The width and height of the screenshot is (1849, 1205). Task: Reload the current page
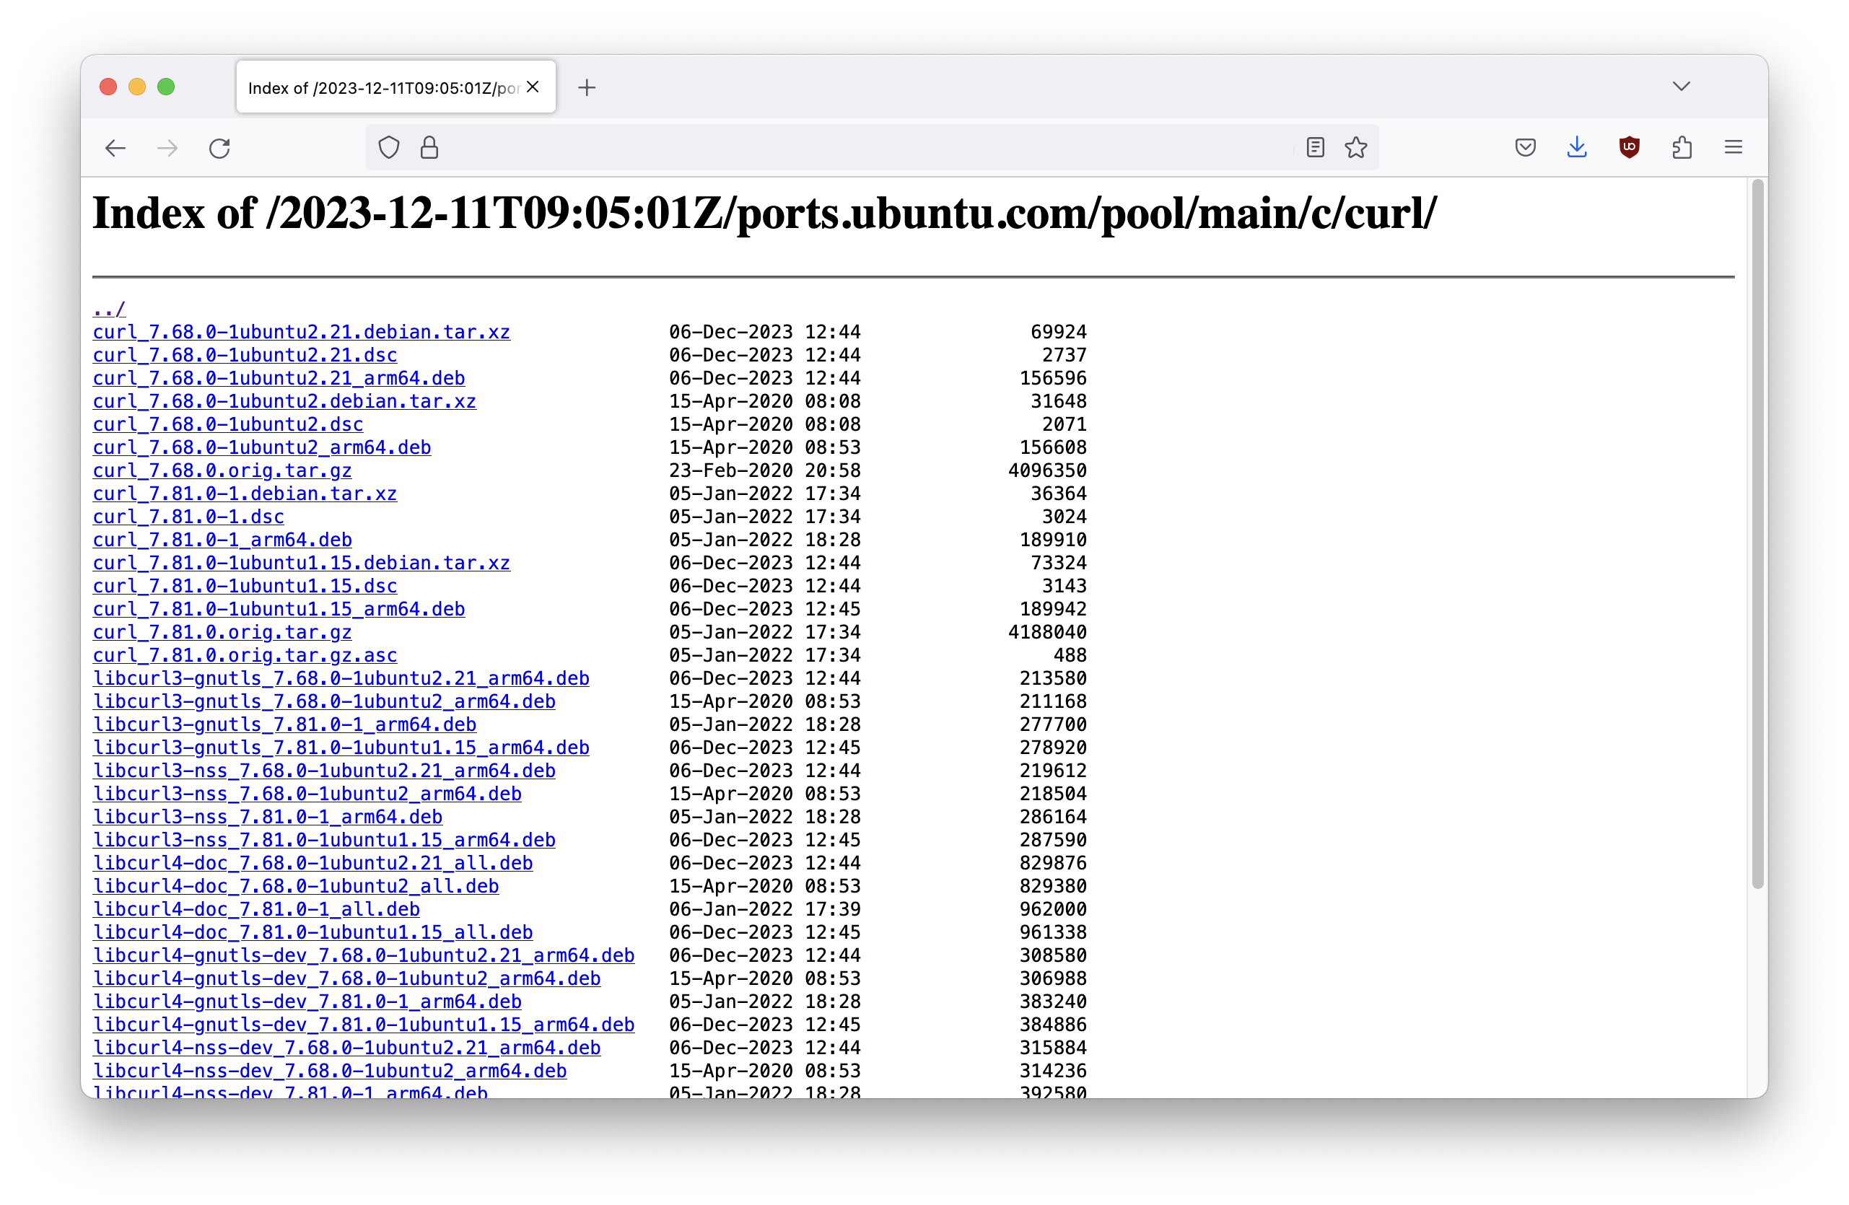(x=220, y=148)
